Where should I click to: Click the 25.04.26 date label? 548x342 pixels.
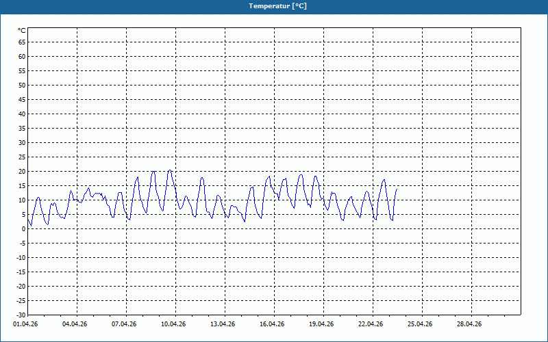(x=420, y=324)
